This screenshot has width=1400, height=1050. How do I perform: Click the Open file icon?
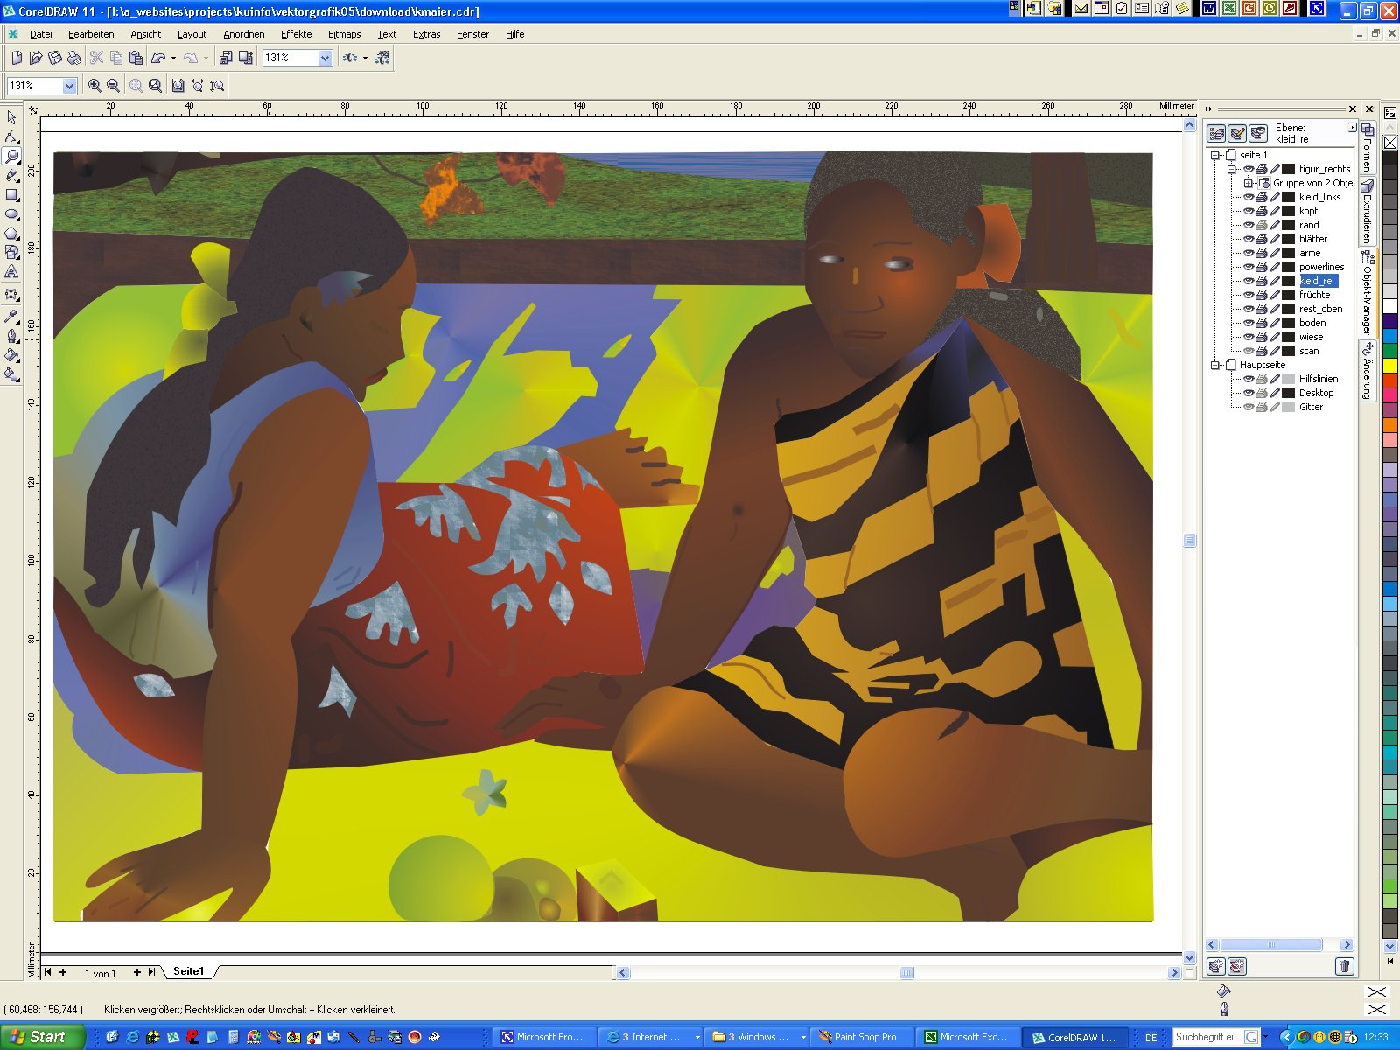pyautogui.click(x=35, y=58)
